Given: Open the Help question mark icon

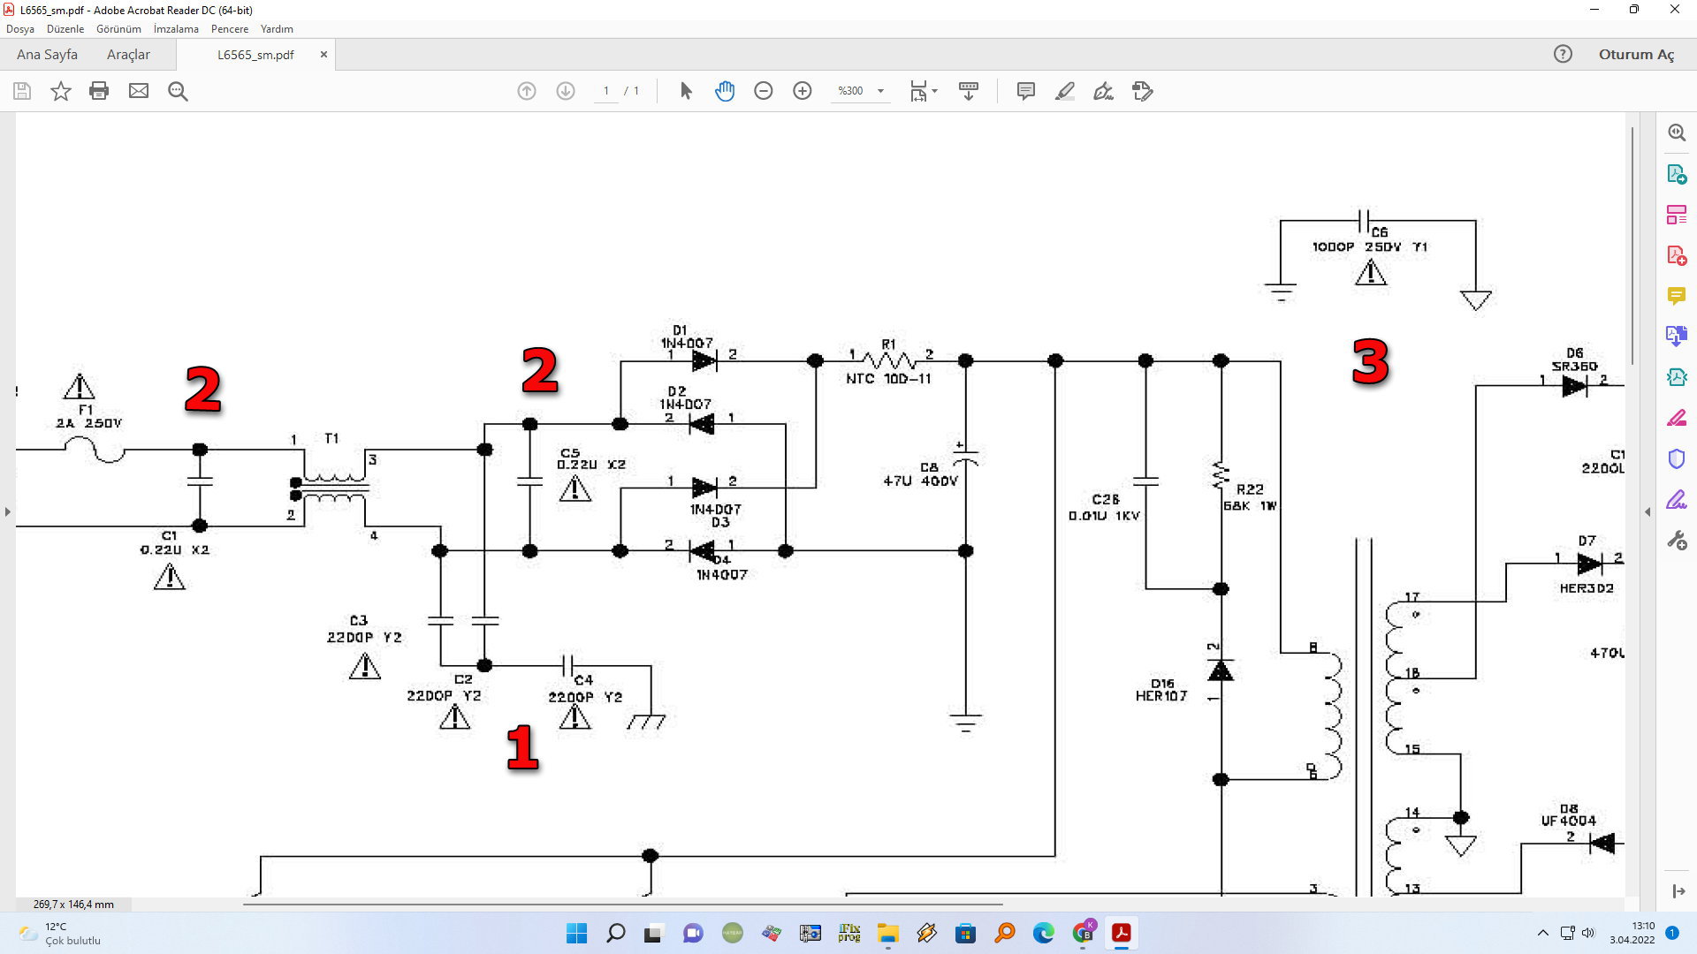Looking at the screenshot, I should click(1563, 54).
